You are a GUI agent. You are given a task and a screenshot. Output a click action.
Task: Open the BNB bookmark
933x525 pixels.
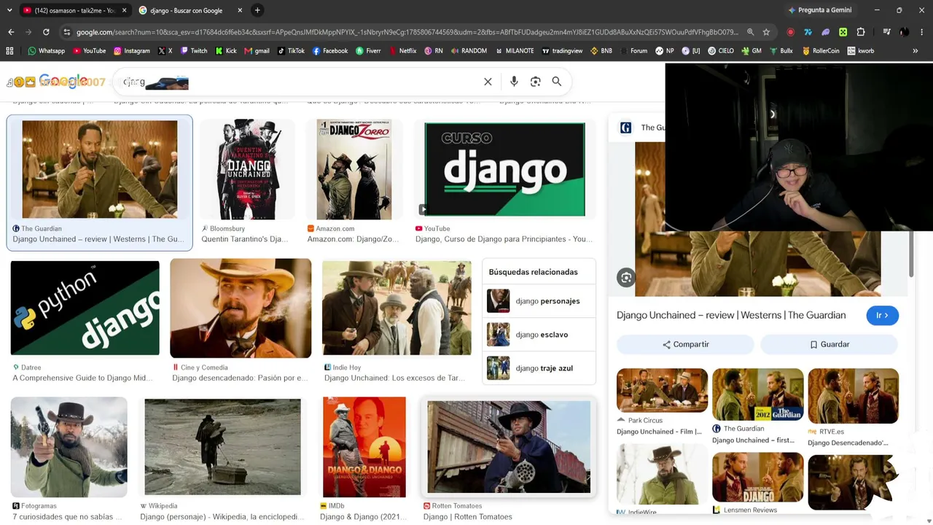[x=601, y=51]
